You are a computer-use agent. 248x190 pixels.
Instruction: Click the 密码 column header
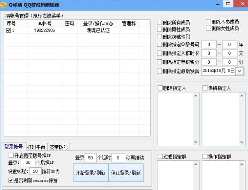(69, 23)
